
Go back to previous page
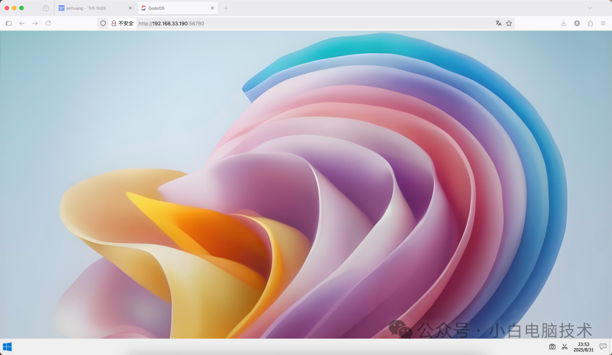[22, 23]
